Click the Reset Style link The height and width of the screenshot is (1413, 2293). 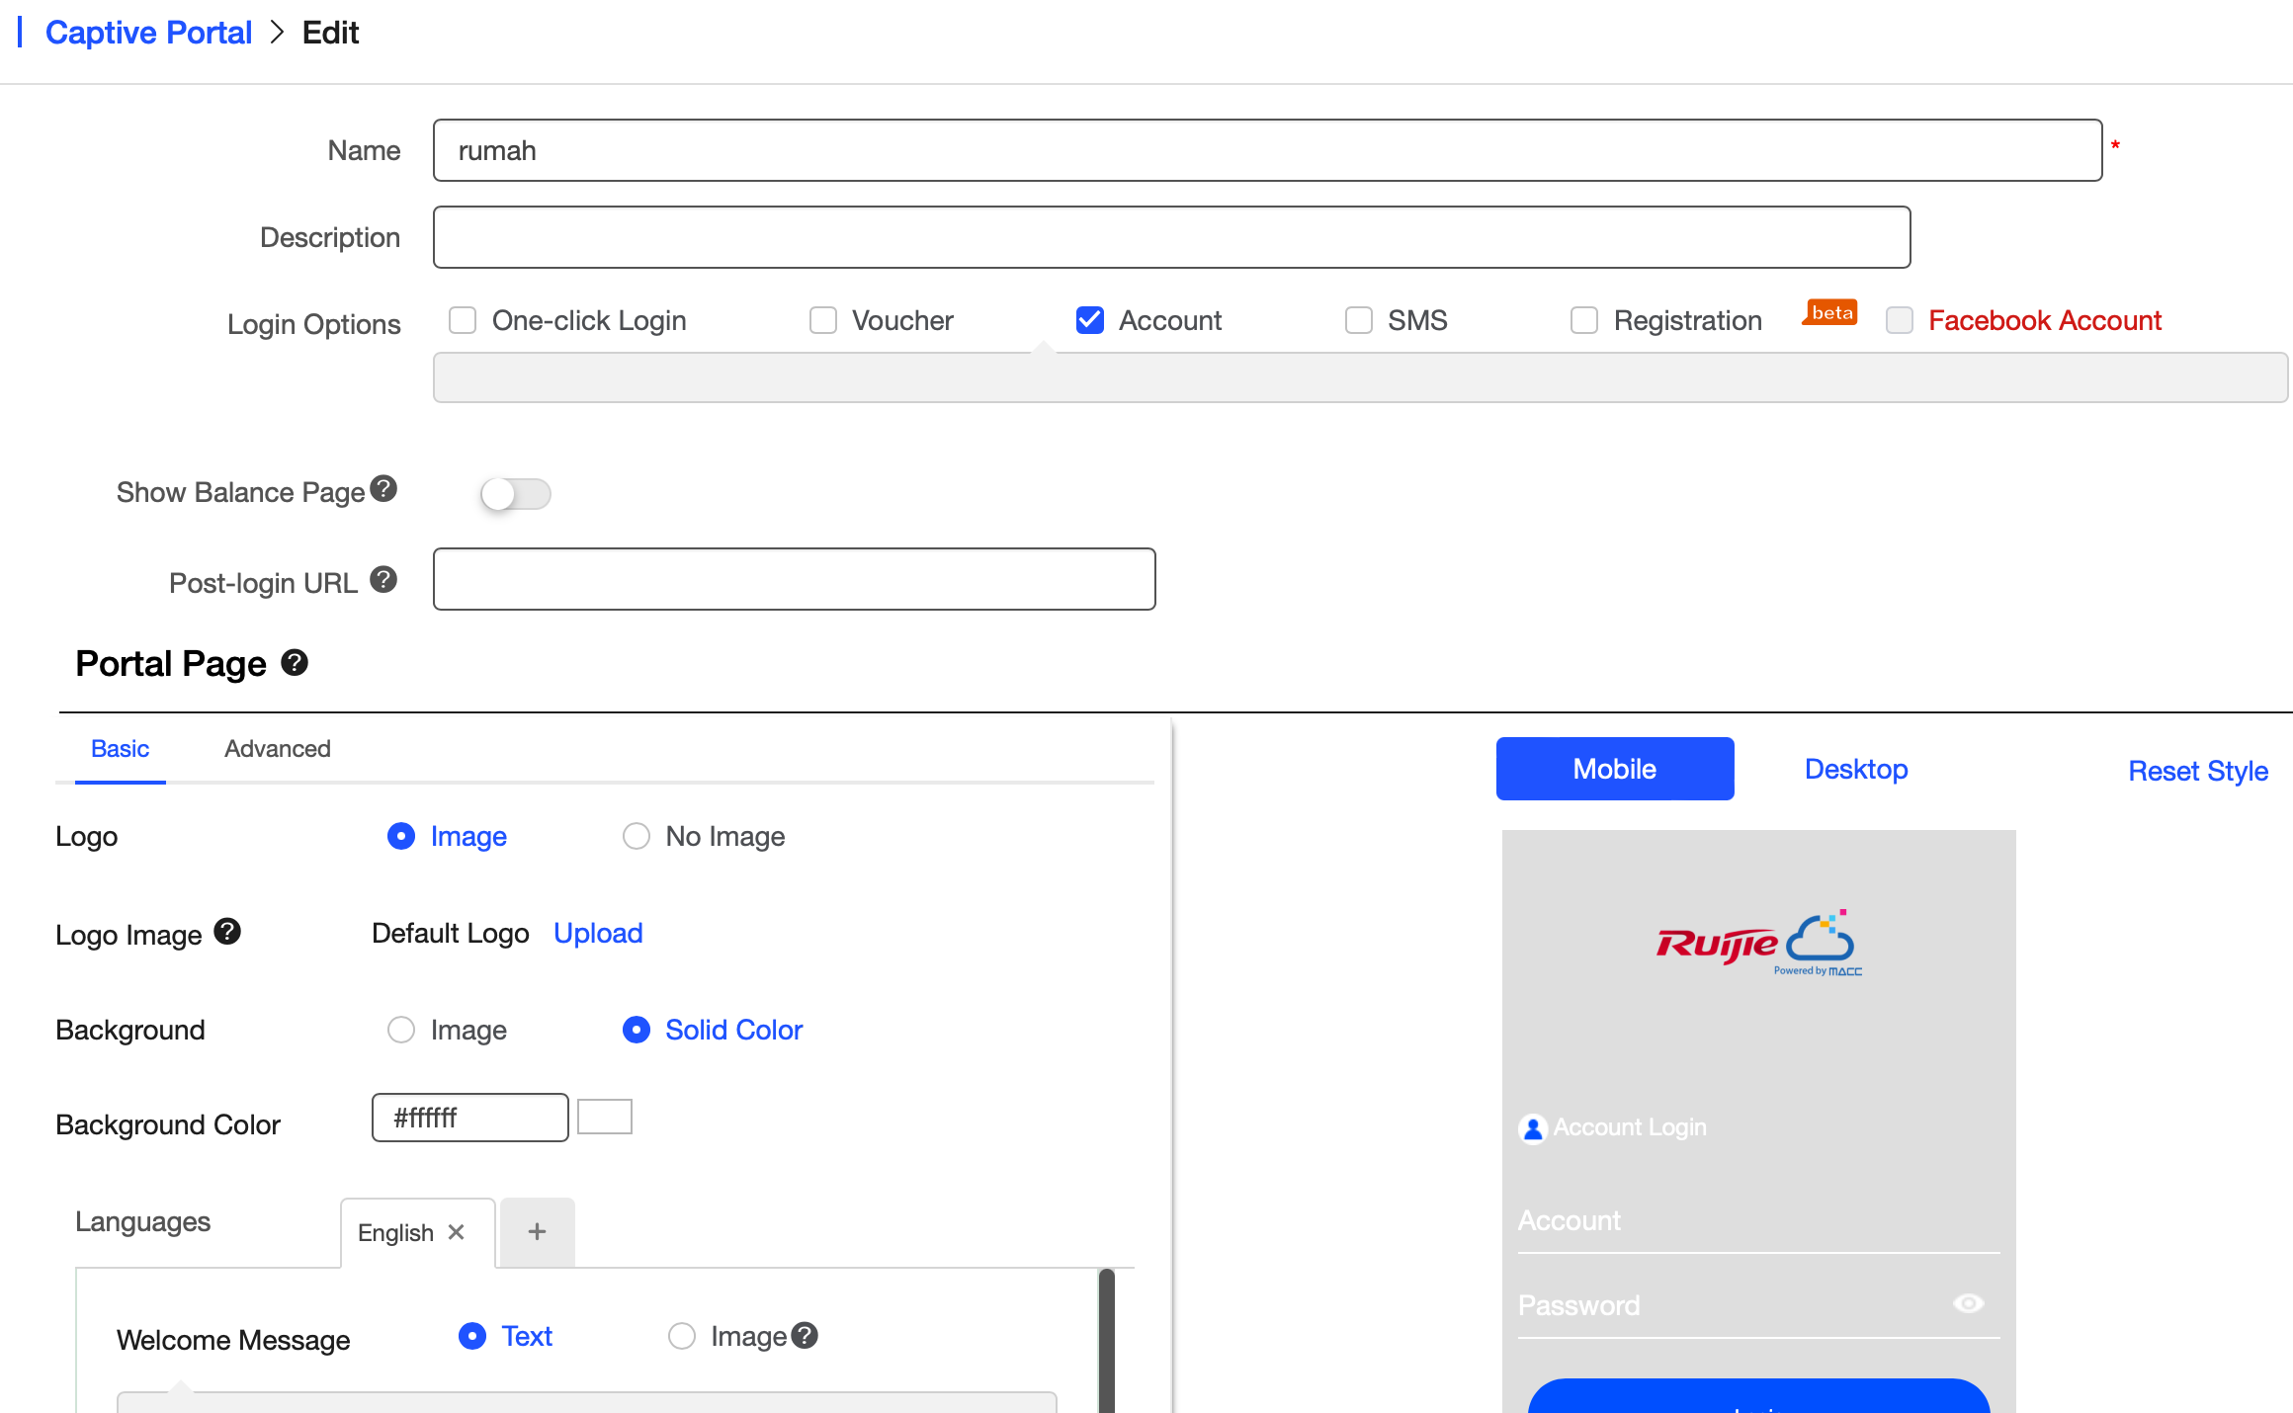[2197, 771]
